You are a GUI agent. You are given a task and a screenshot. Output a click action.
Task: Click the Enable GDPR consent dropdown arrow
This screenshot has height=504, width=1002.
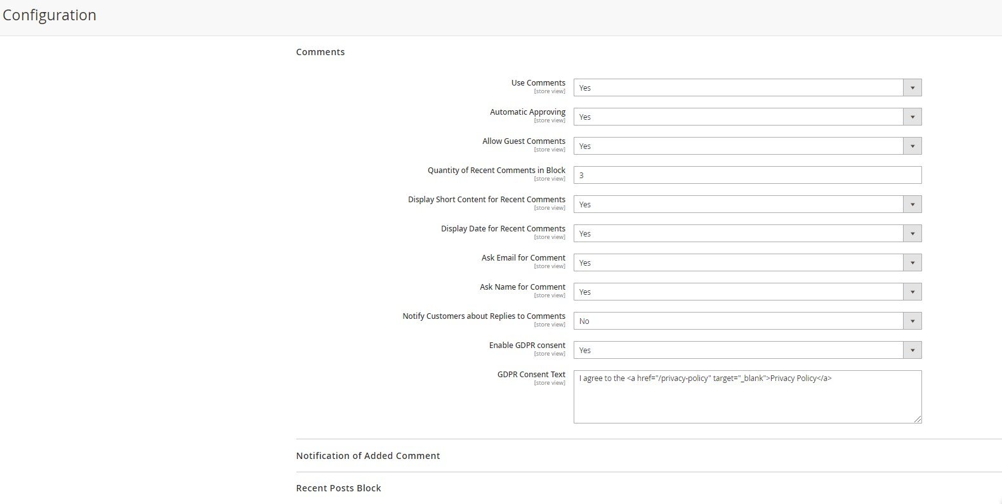(912, 350)
